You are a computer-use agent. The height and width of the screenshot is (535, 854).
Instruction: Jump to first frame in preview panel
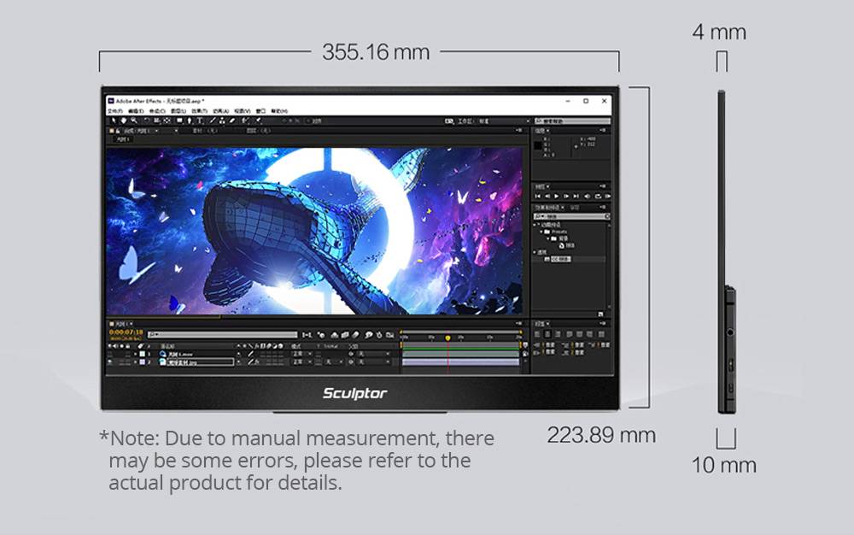pyautogui.click(x=537, y=196)
